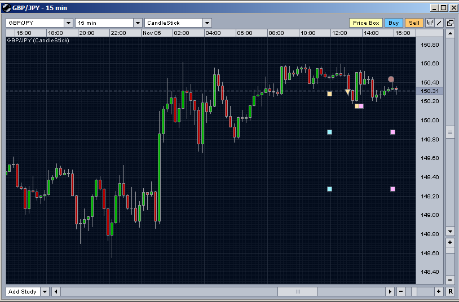The image size is (459, 302).
Task: Click the 150.31 current price label
Action: point(430,91)
